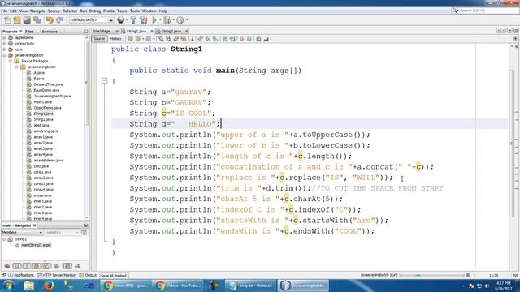Run project with the green play icon
The height and width of the screenshot is (292, 520).
(154, 20)
